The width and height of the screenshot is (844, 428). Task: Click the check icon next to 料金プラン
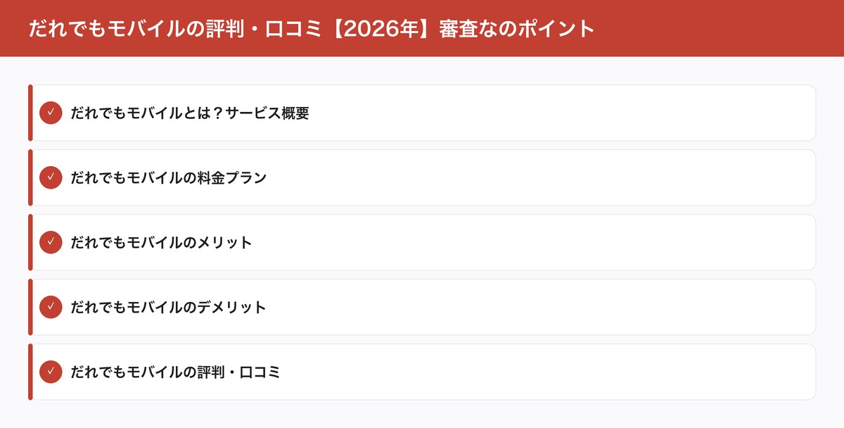pos(50,177)
